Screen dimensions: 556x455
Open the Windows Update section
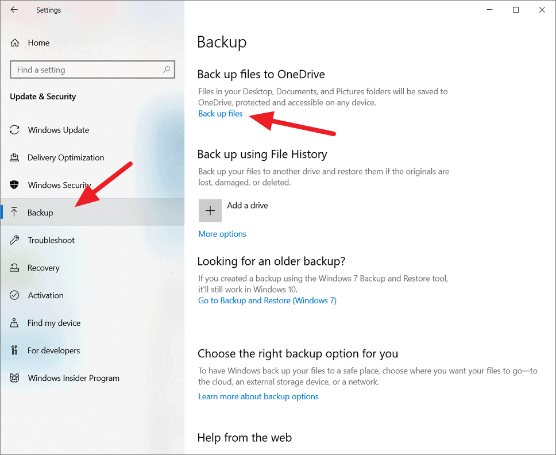point(92,130)
